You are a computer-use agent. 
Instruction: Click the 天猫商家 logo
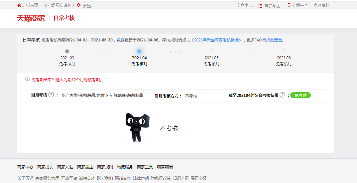(31, 18)
